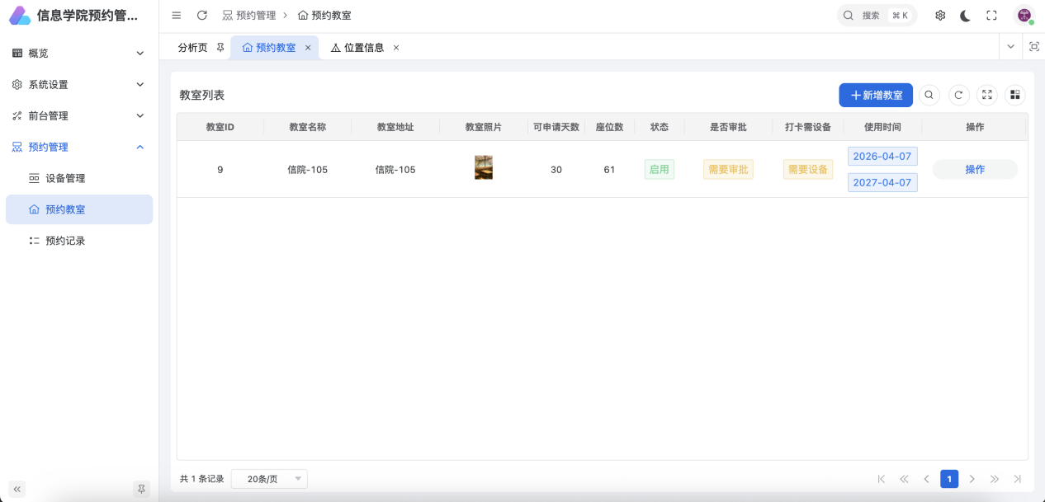1045x502 pixels.
Task: Pin the 分析页 tab
Action: pyautogui.click(x=220, y=48)
